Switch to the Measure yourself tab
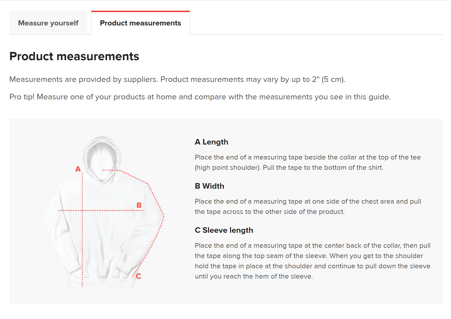The width and height of the screenshot is (451, 319). pyautogui.click(x=48, y=23)
